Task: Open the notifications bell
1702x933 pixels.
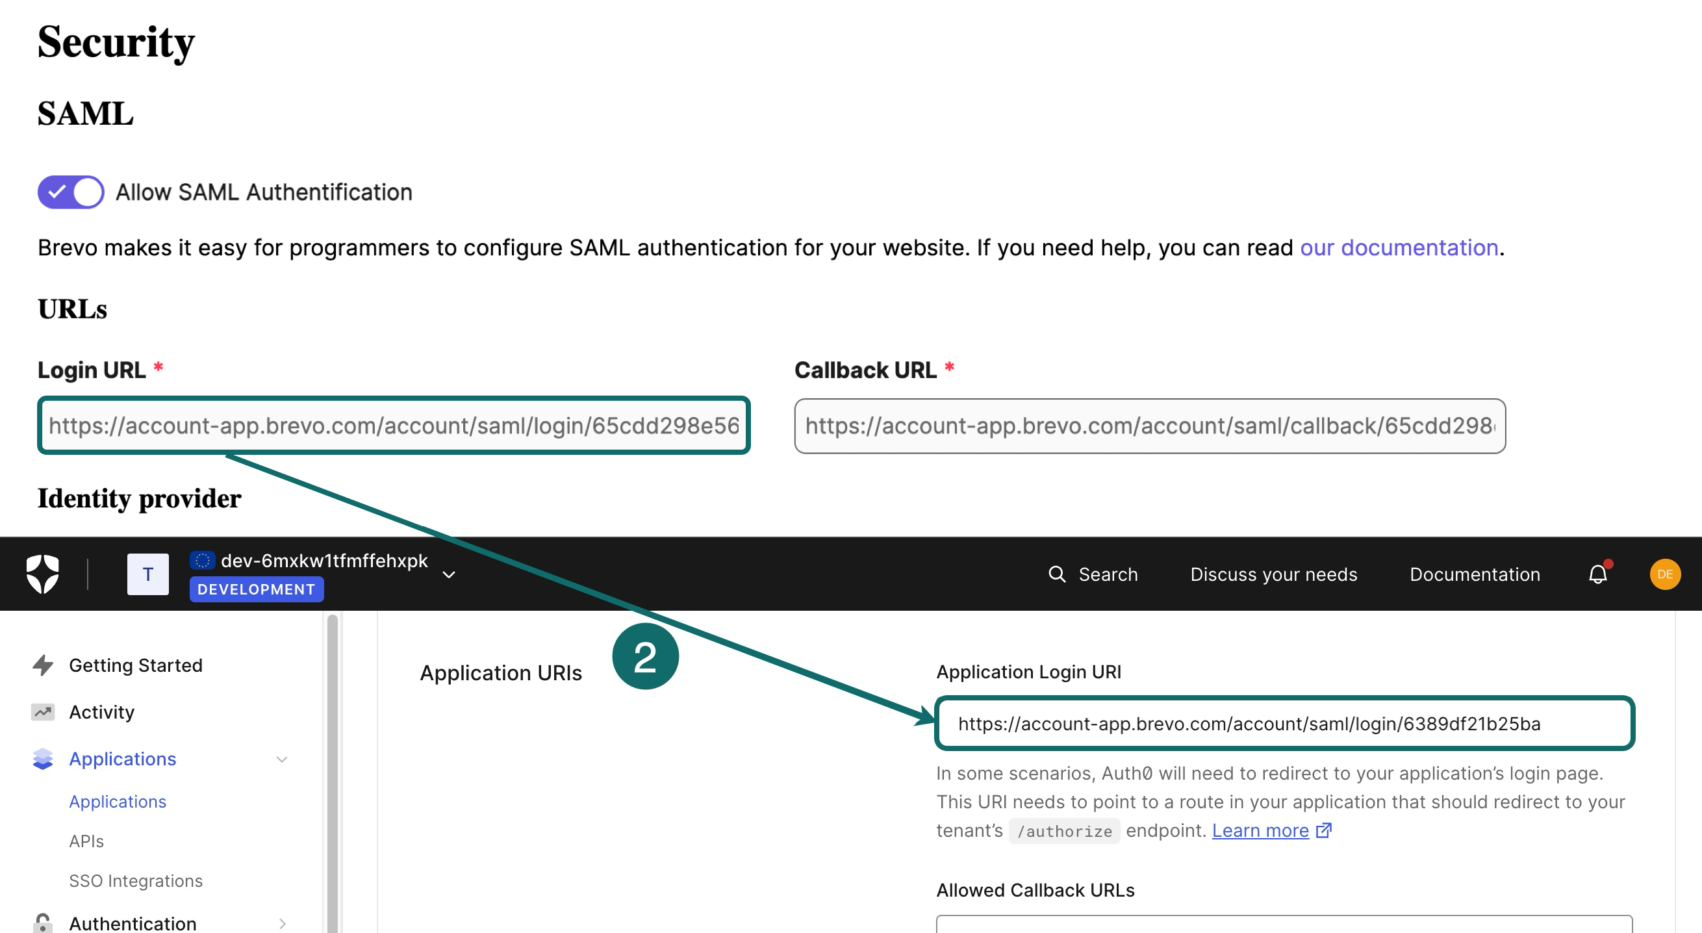Action: click(x=1597, y=574)
